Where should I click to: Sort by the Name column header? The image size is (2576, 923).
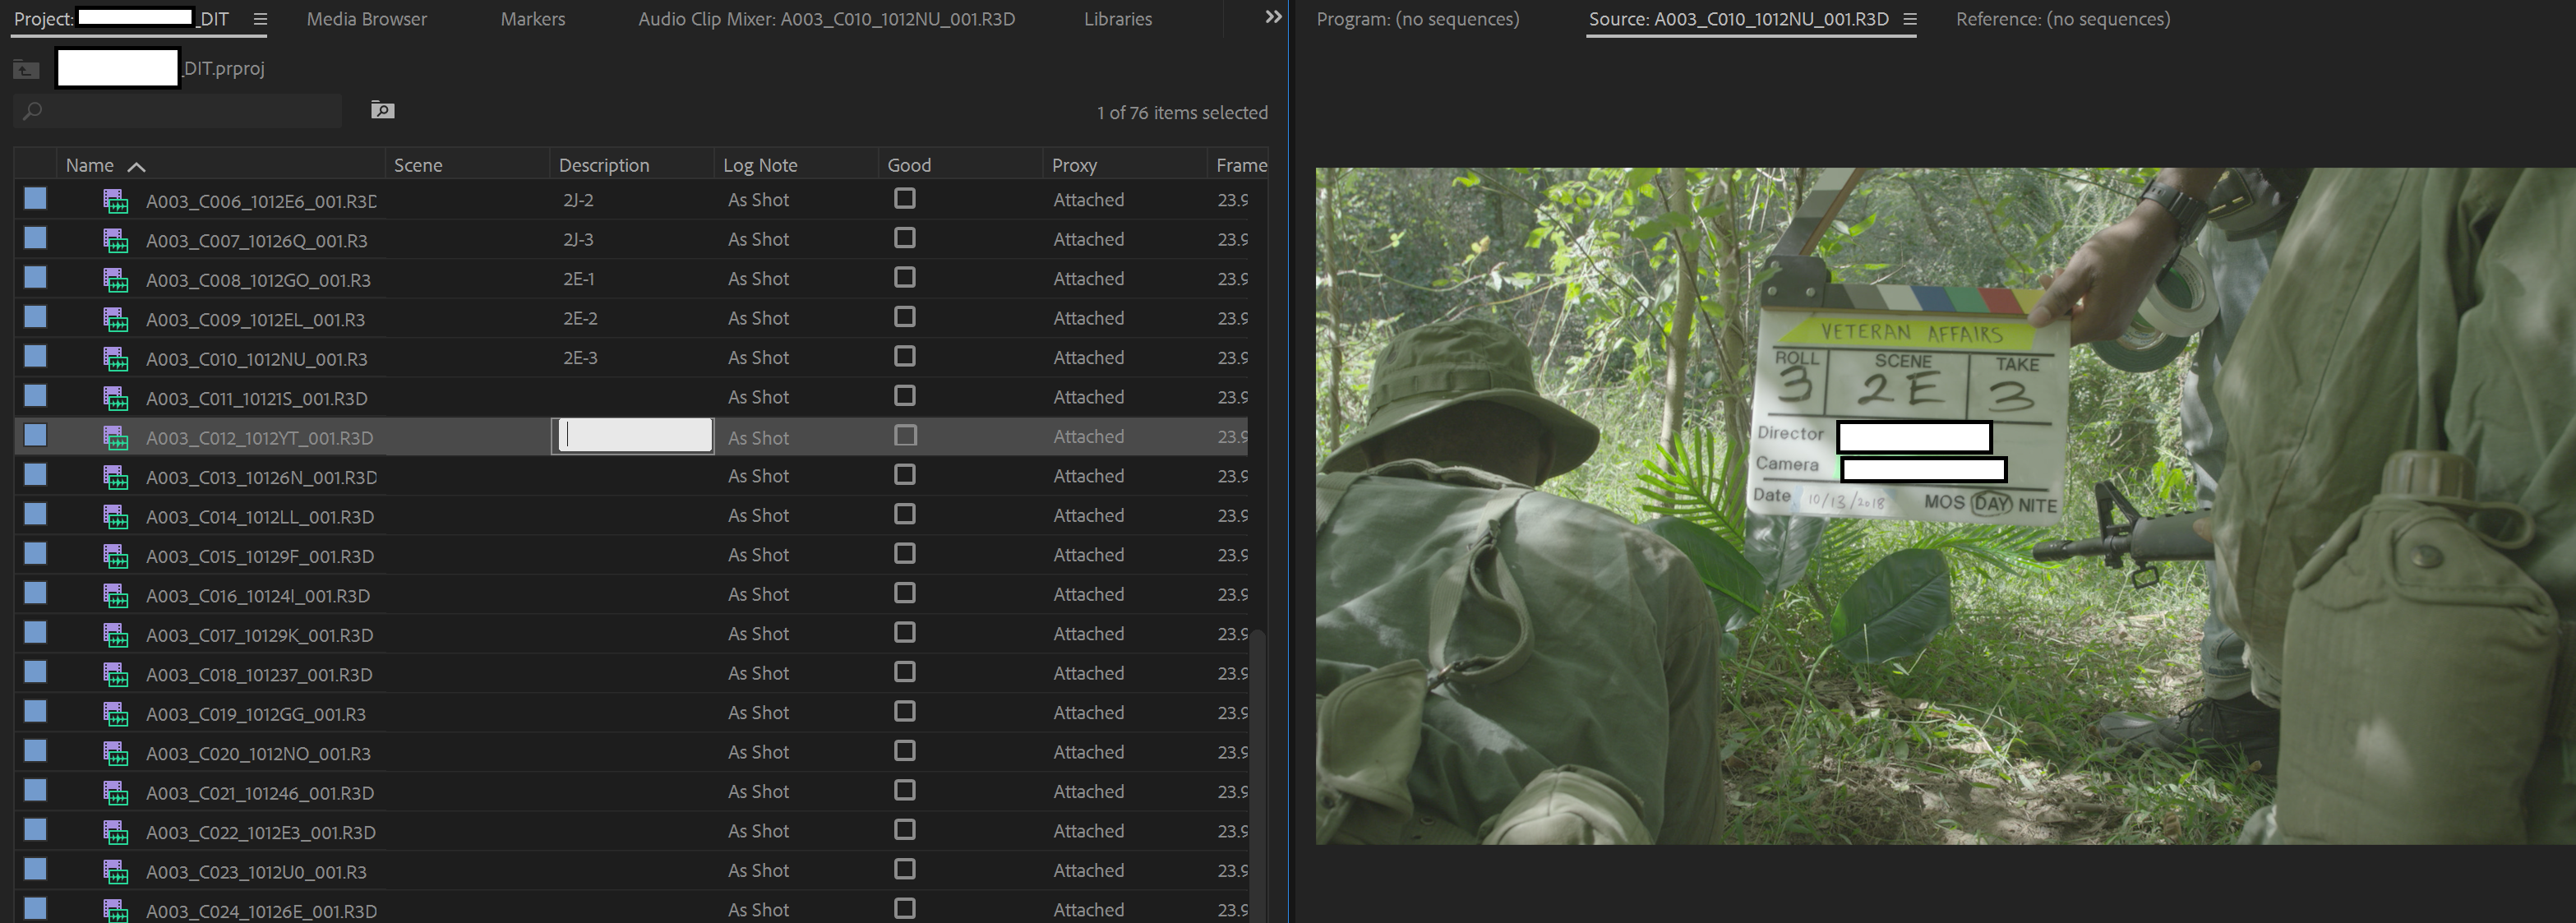90,165
